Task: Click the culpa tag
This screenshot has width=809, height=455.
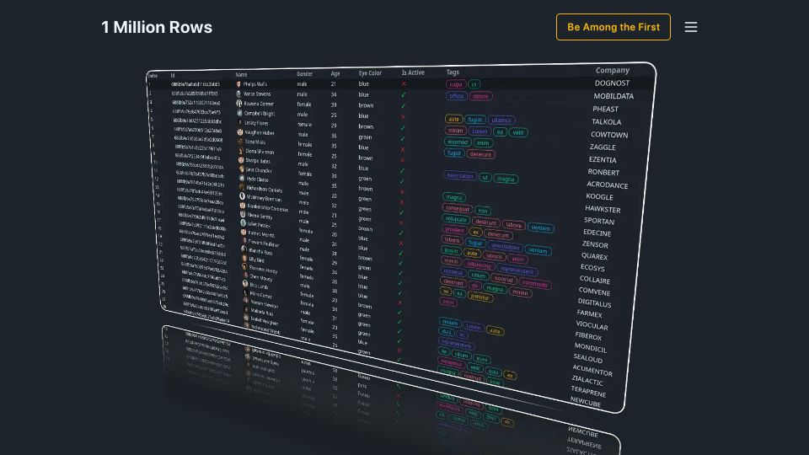Action: pos(456,84)
